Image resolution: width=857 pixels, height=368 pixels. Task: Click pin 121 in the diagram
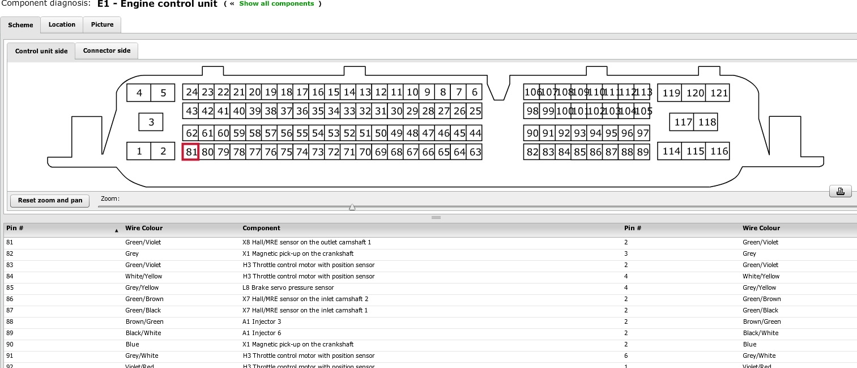pos(719,93)
